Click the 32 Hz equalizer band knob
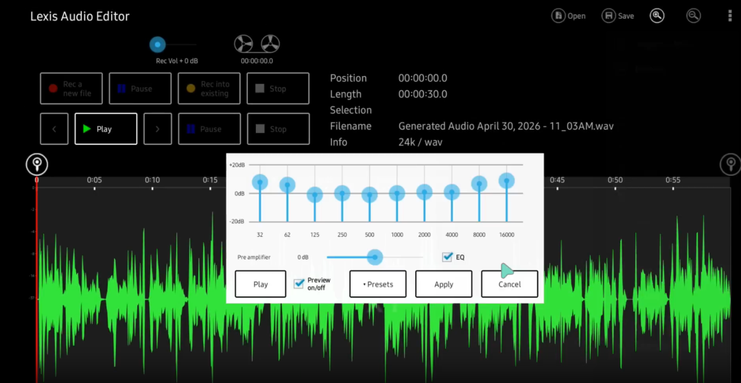The image size is (741, 383). click(260, 182)
